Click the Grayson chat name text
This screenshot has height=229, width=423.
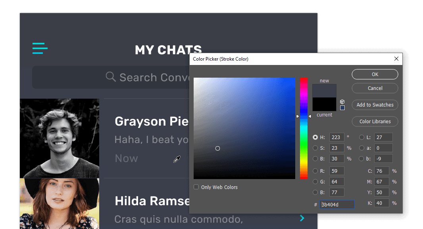click(x=152, y=121)
